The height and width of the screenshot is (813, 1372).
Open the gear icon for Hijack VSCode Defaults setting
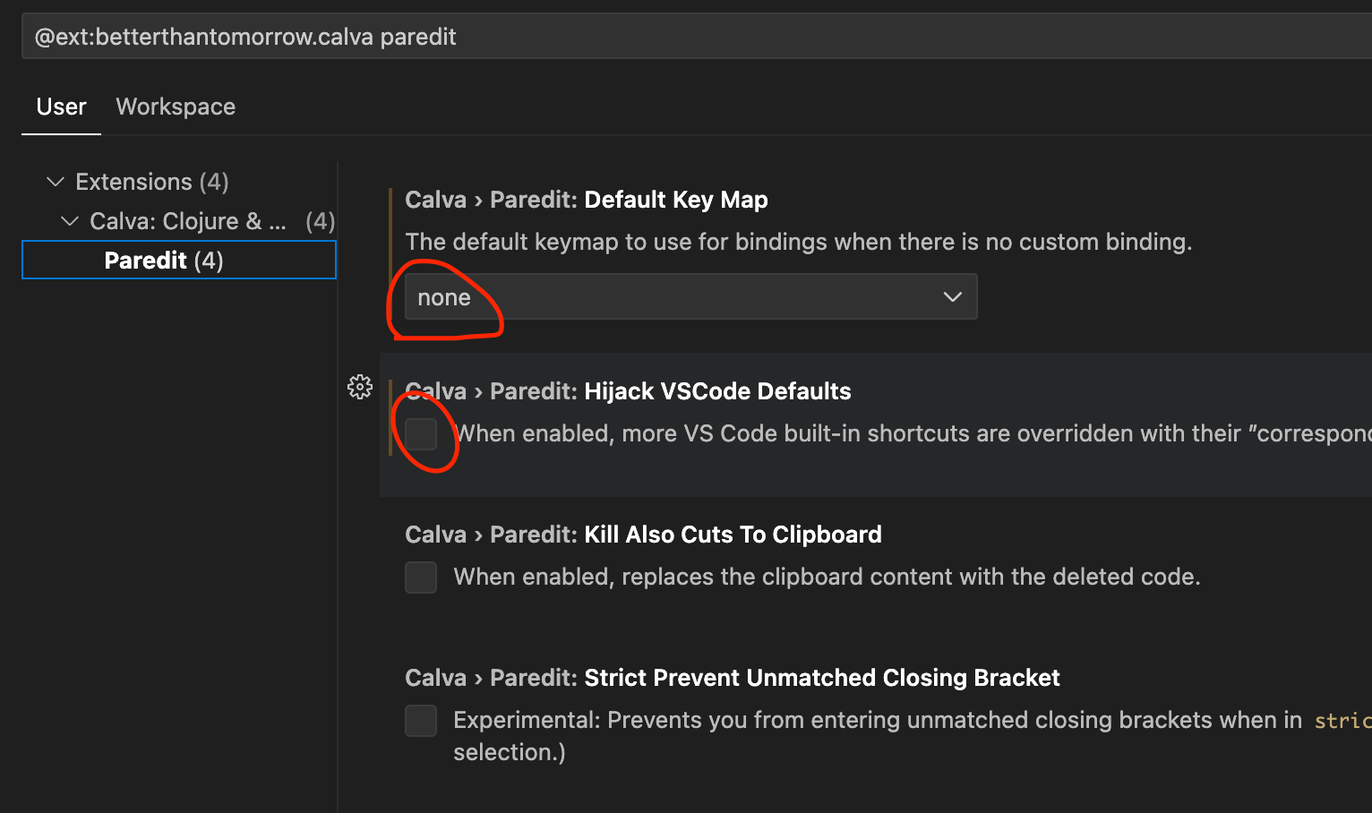click(x=359, y=387)
